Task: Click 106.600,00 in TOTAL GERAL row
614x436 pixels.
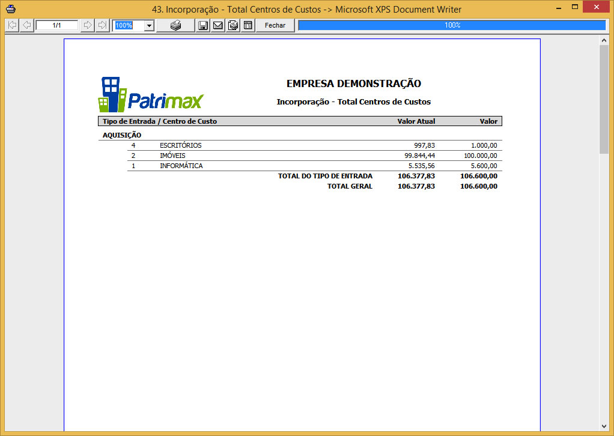Action: tap(478, 186)
